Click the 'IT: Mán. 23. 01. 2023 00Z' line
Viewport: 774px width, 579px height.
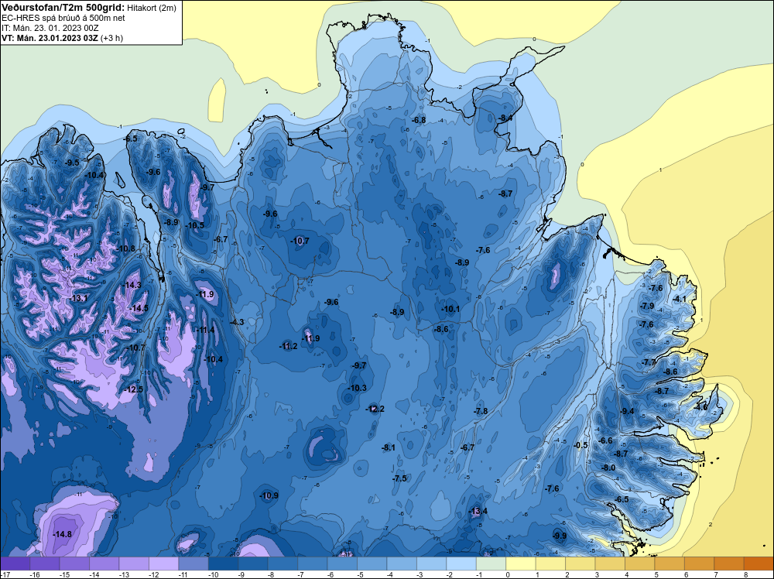(x=50, y=28)
